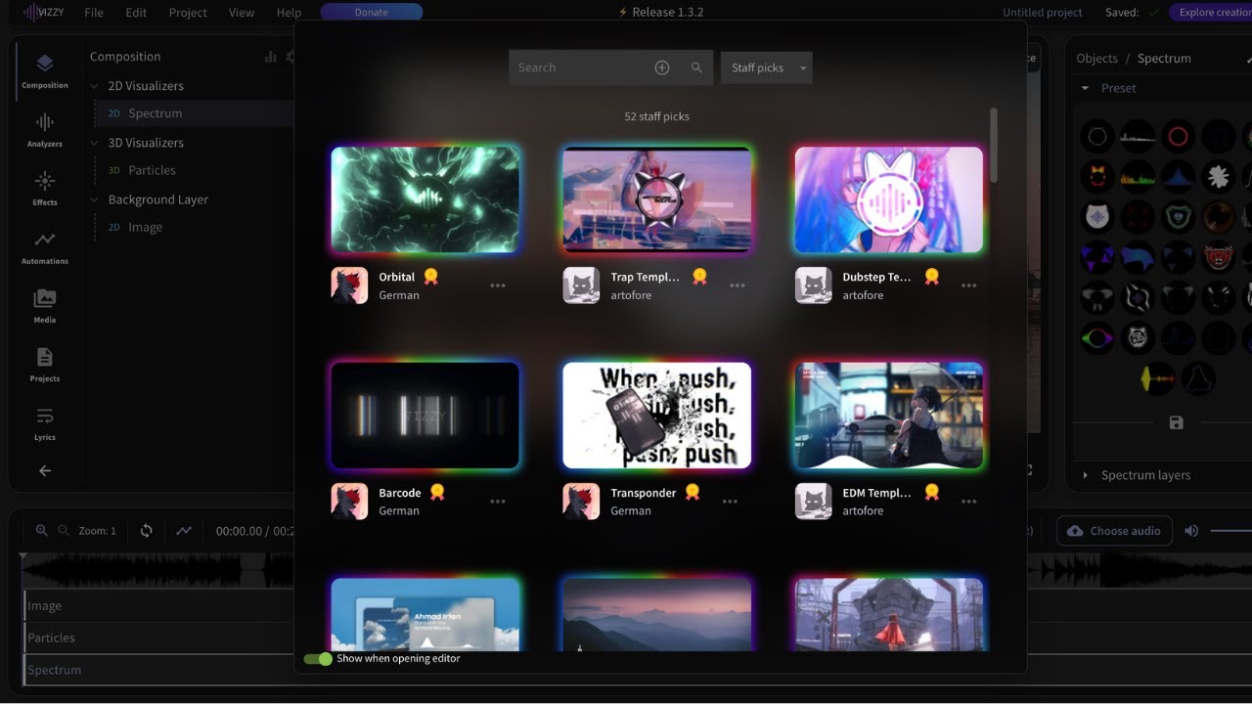Click the Explore creations button
Image resolution: width=1252 pixels, height=704 pixels.
coord(1211,13)
